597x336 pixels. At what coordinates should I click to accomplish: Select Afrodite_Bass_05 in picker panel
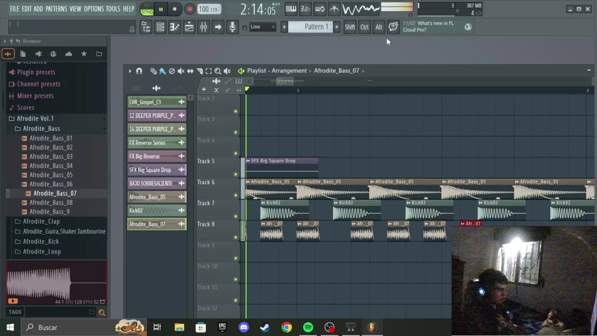coord(157,197)
